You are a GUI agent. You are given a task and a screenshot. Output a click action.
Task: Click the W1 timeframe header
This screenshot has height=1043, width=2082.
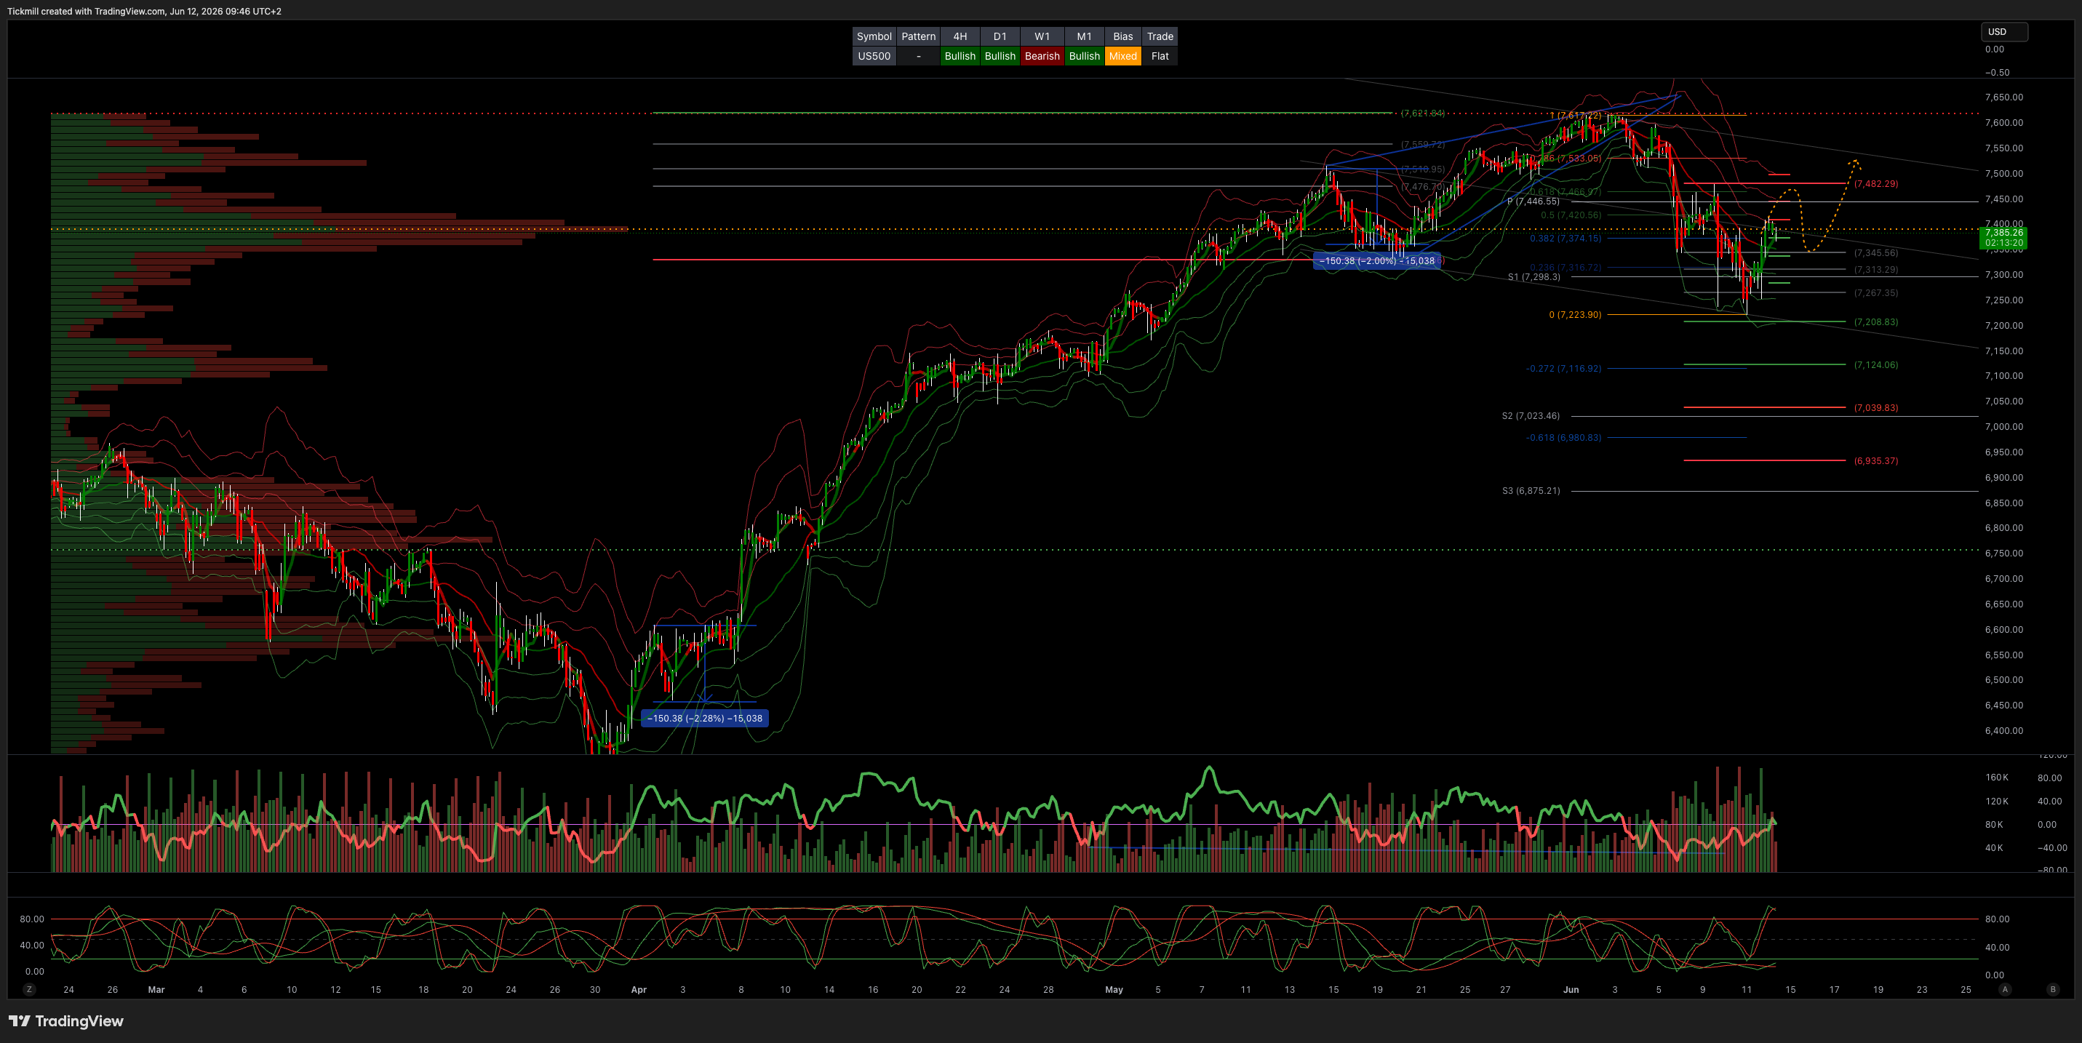click(x=1042, y=36)
